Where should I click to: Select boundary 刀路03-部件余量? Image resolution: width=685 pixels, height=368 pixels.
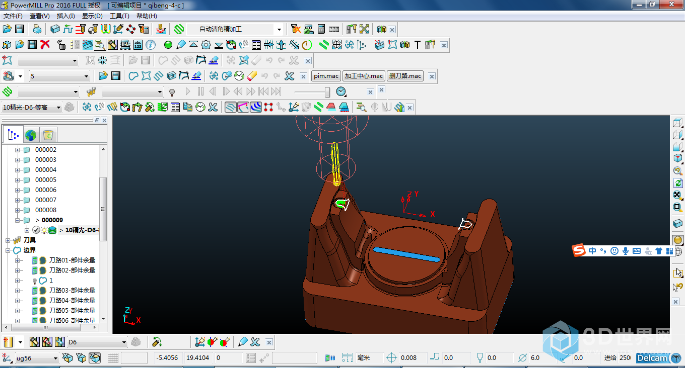[72, 291]
